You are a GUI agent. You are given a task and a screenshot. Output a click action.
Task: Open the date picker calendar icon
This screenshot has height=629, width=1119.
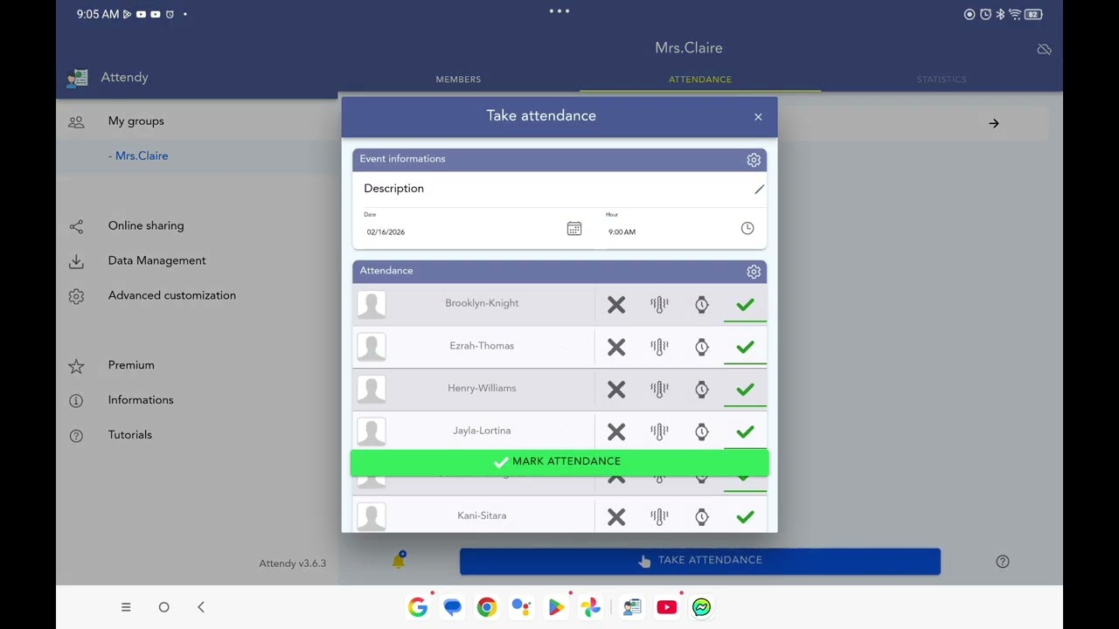tap(574, 228)
